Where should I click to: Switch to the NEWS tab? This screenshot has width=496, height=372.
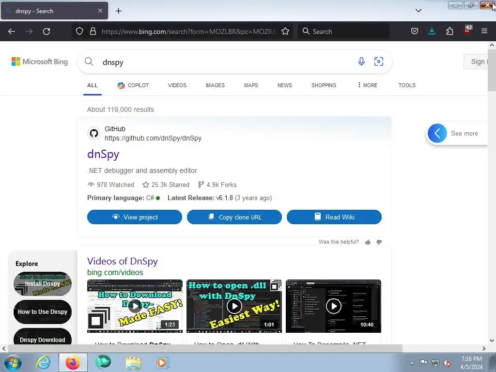pos(285,85)
